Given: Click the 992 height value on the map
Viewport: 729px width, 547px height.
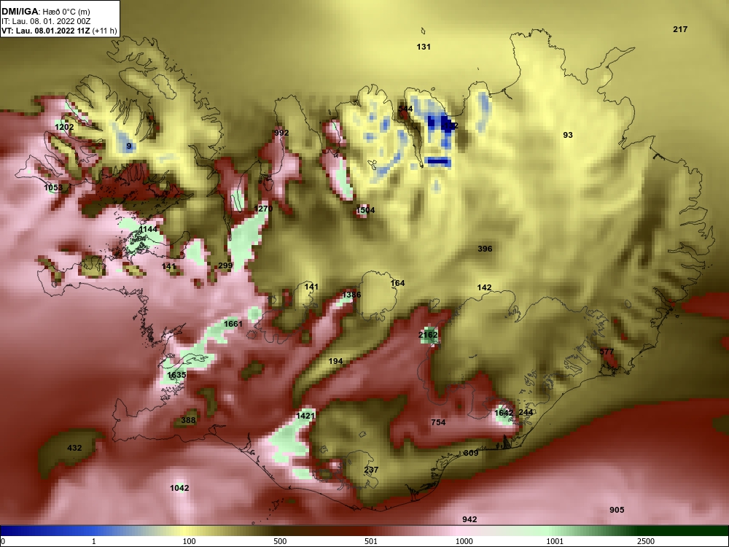Looking at the screenshot, I should (281, 133).
